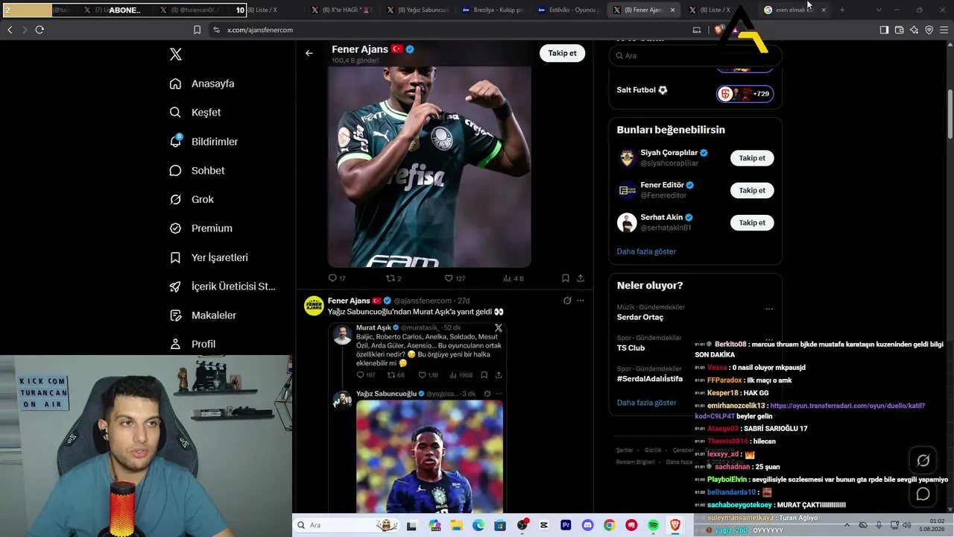The width and height of the screenshot is (954, 537).
Task: Open Keşfet from the sidebar
Action: click(195, 113)
